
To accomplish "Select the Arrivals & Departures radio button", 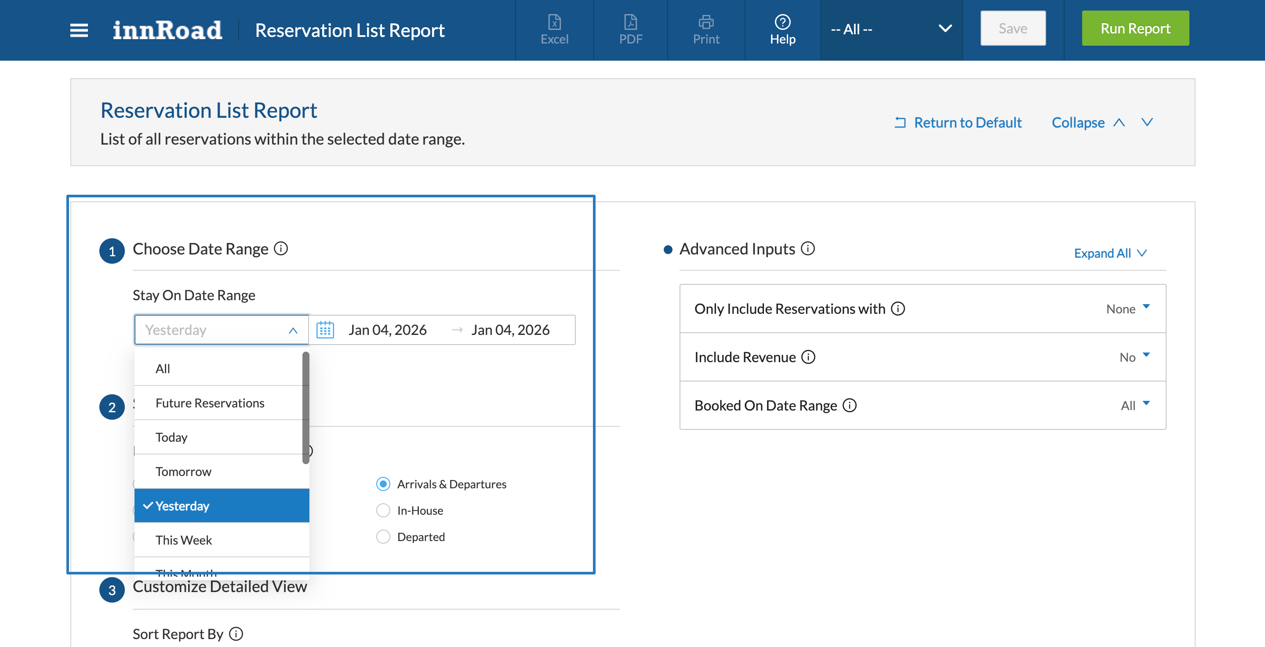I will tap(383, 484).
